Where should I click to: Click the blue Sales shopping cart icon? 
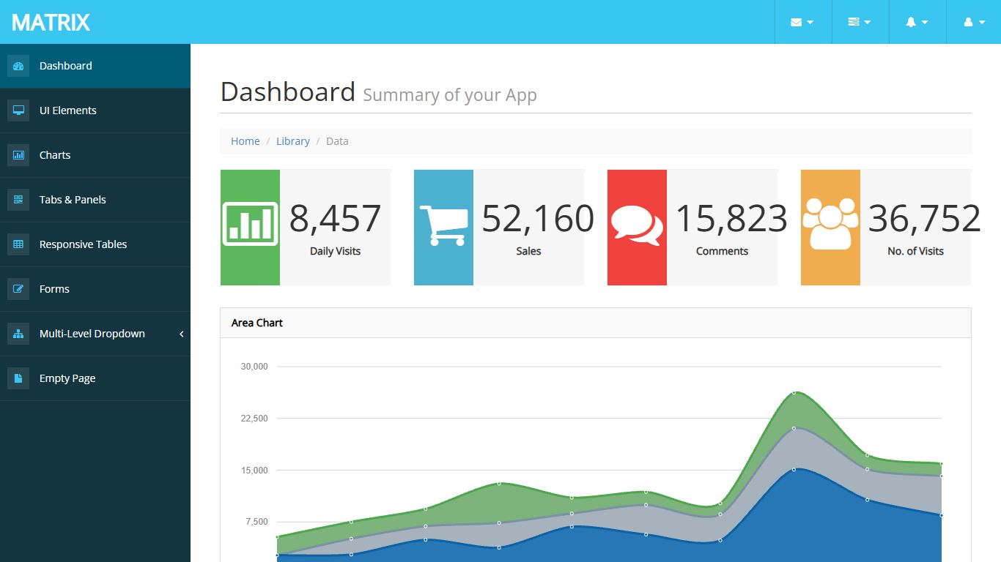coord(443,225)
